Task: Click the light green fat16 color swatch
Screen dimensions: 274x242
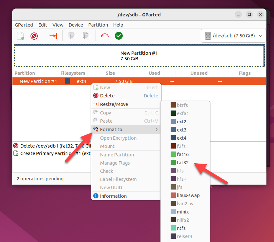Action: click(173, 154)
